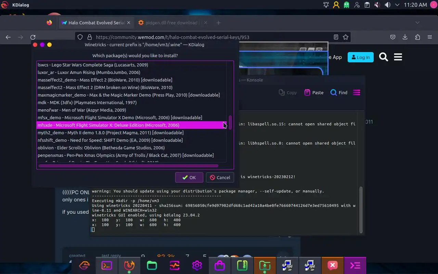Click the Log In button on WeMod

[x=361, y=57]
